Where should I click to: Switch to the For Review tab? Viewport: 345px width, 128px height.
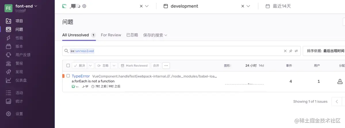coord(111,35)
